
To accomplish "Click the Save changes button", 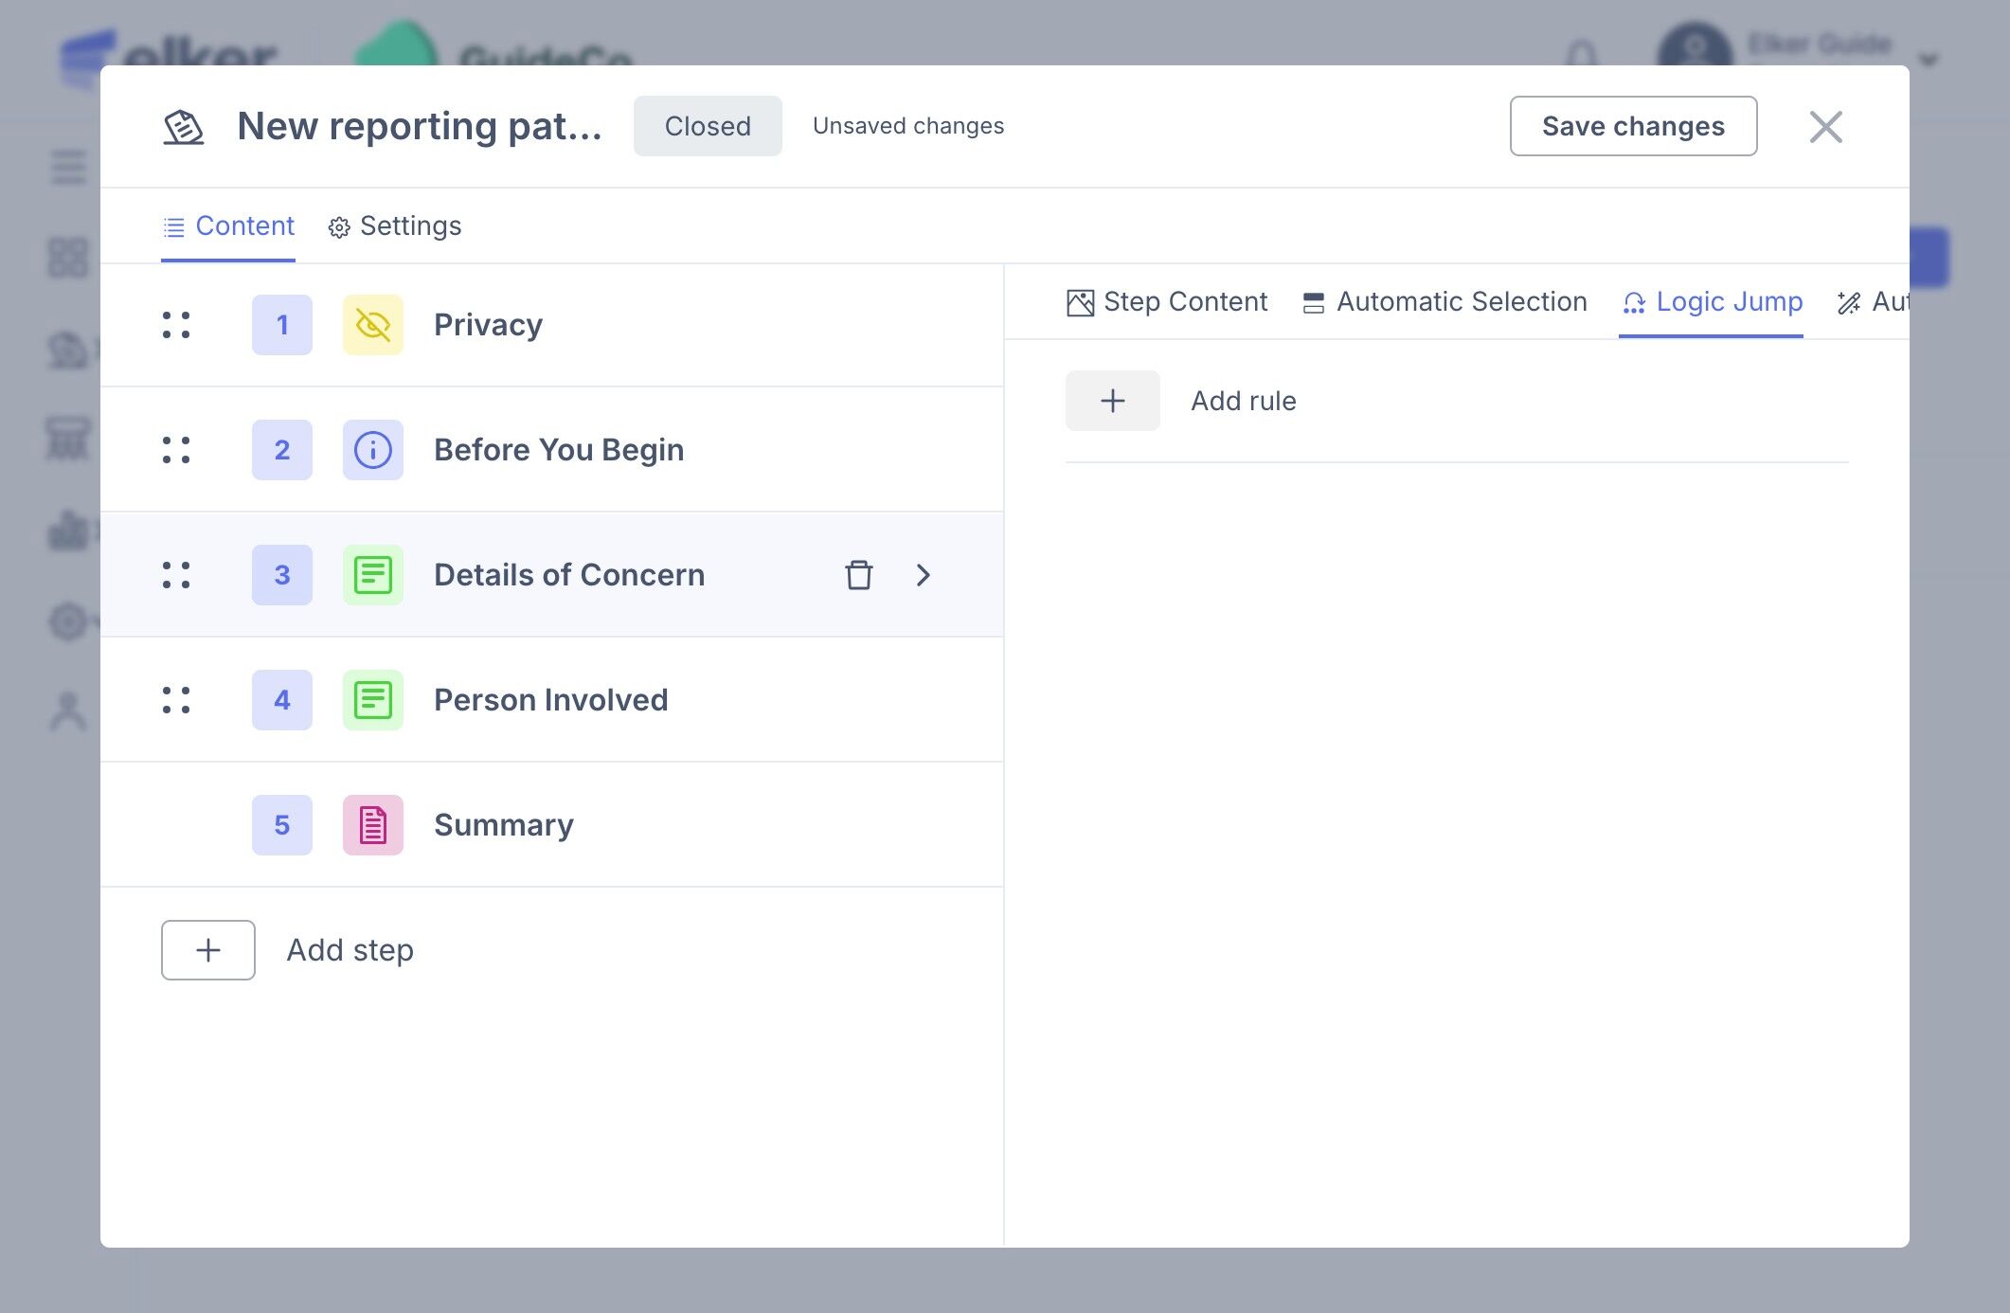I will click(x=1633, y=126).
